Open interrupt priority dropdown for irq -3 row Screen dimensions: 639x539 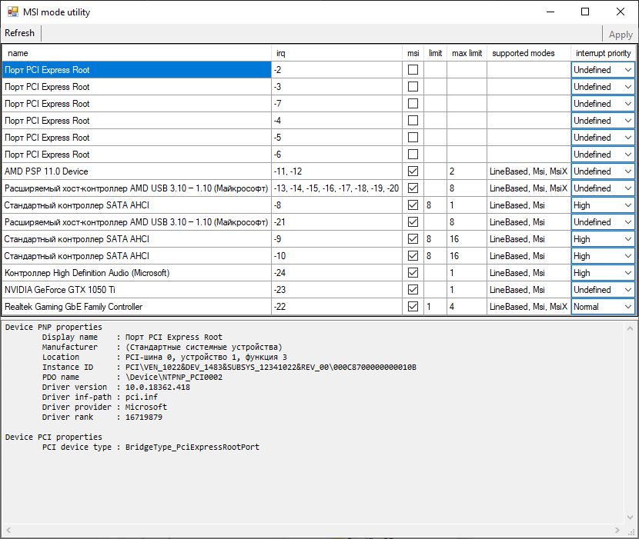click(603, 87)
